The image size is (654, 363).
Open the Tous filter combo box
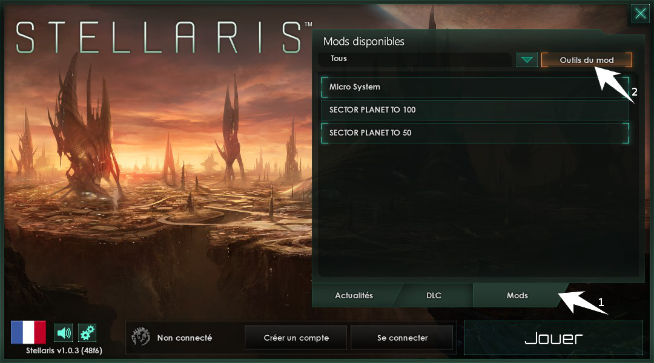(415, 60)
